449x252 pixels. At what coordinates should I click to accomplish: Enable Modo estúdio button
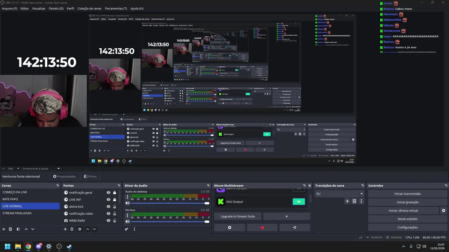(408, 219)
